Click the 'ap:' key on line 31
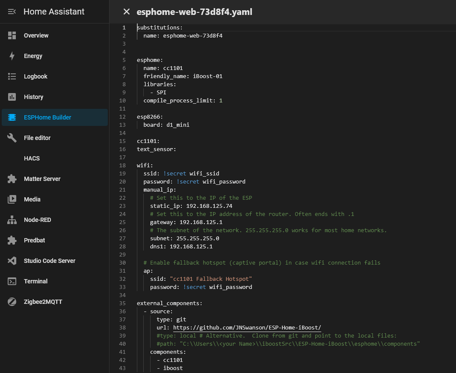The image size is (456, 373). (148, 271)
